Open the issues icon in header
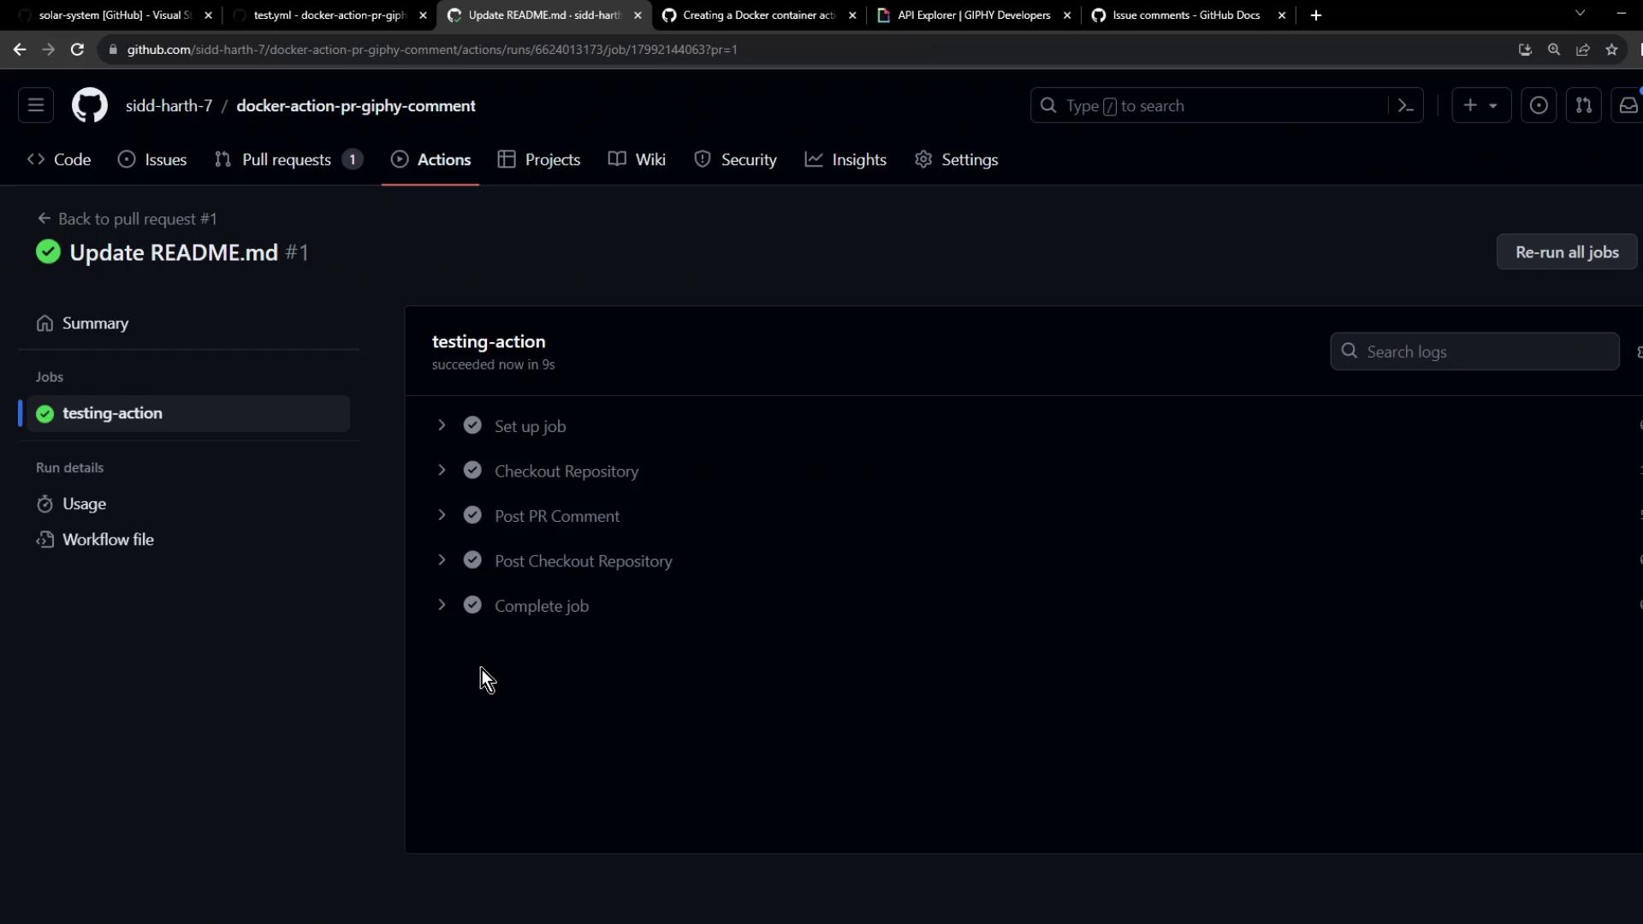The width and height of the screenshot is (1643, 924). (1538, 106)
